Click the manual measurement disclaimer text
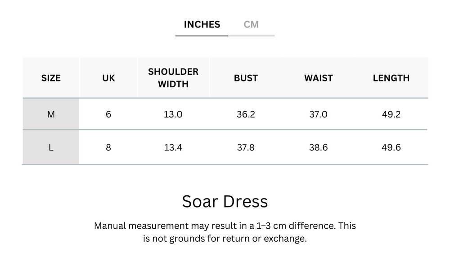450x262 pixels. [x=225, y=232]
